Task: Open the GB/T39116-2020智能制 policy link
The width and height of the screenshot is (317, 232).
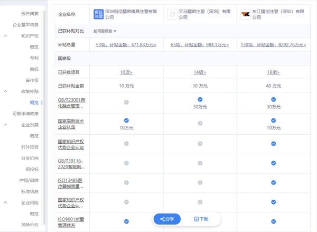Action: point(71,164)
